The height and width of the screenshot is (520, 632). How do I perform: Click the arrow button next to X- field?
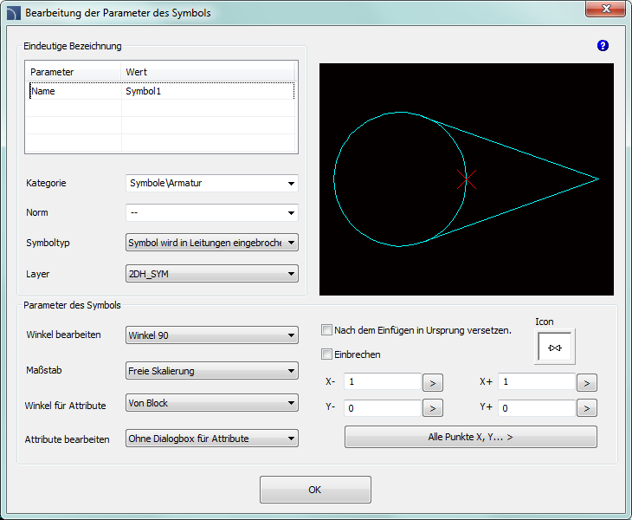432,382
